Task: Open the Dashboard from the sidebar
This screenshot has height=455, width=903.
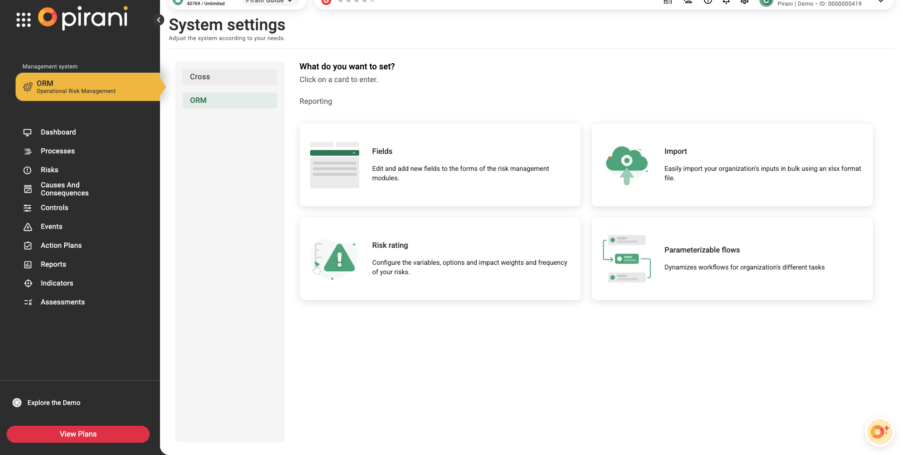Action: point(58,132)
